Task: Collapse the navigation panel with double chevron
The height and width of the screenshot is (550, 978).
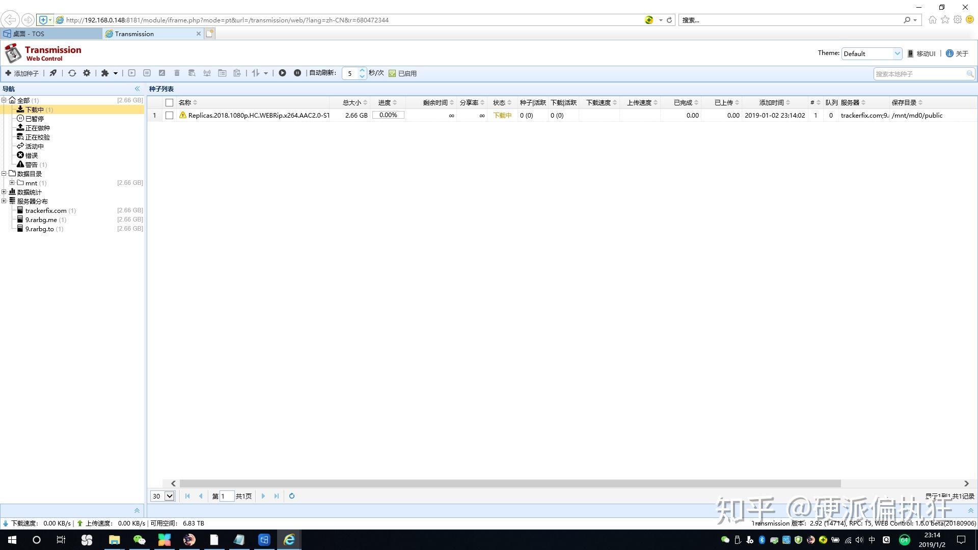Action: 137,89
